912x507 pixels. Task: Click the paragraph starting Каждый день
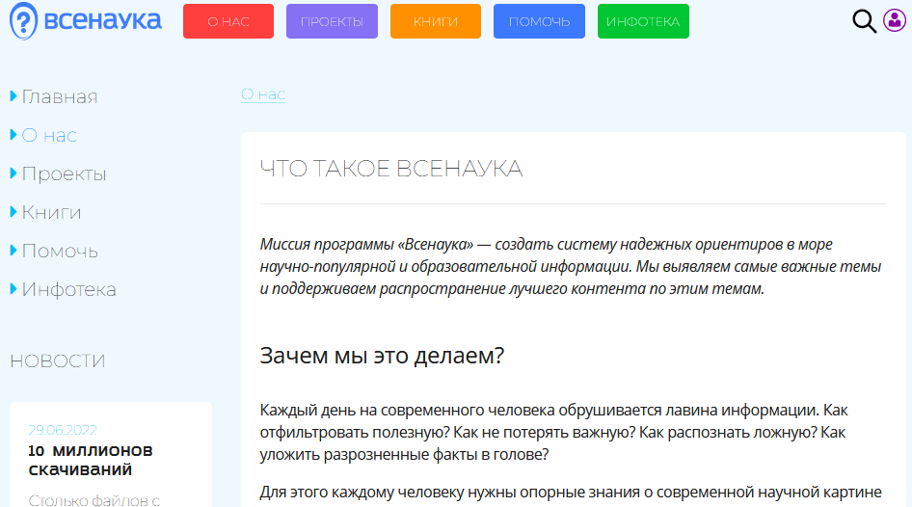[553, 432]
